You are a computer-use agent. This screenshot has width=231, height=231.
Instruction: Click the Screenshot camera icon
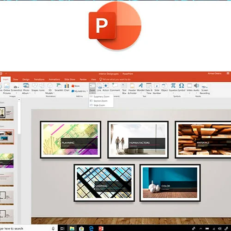coord(16,87)
